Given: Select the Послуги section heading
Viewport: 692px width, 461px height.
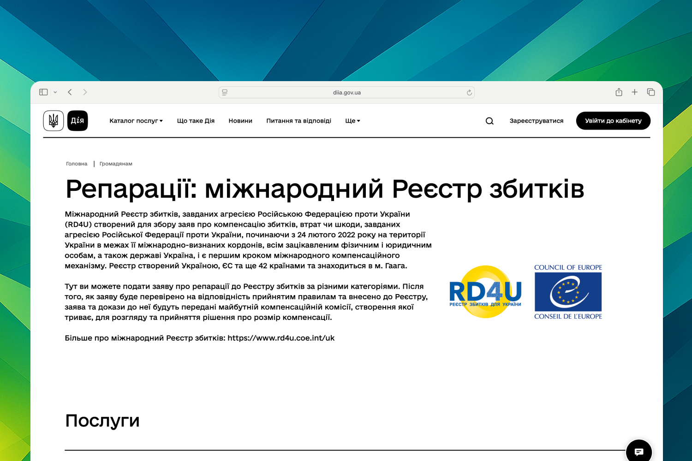Looking at the screenshot, I should 102,421.
